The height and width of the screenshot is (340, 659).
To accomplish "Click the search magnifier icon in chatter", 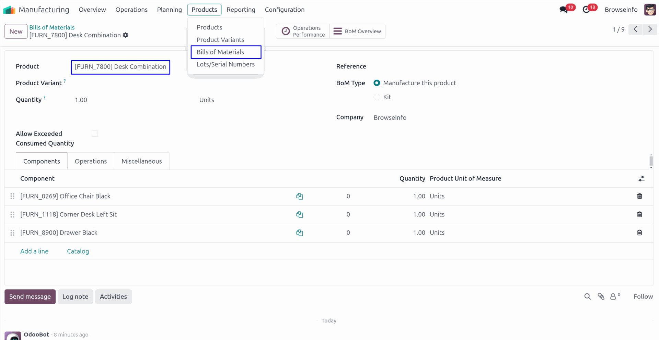I will (587, 297).
